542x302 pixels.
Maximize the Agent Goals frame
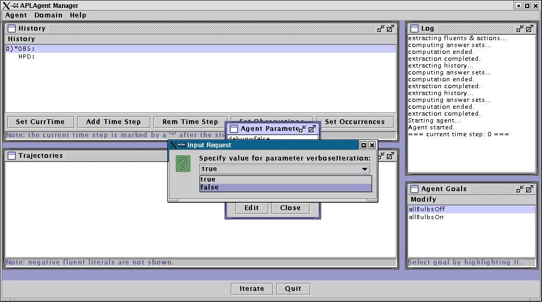(529, 189)
